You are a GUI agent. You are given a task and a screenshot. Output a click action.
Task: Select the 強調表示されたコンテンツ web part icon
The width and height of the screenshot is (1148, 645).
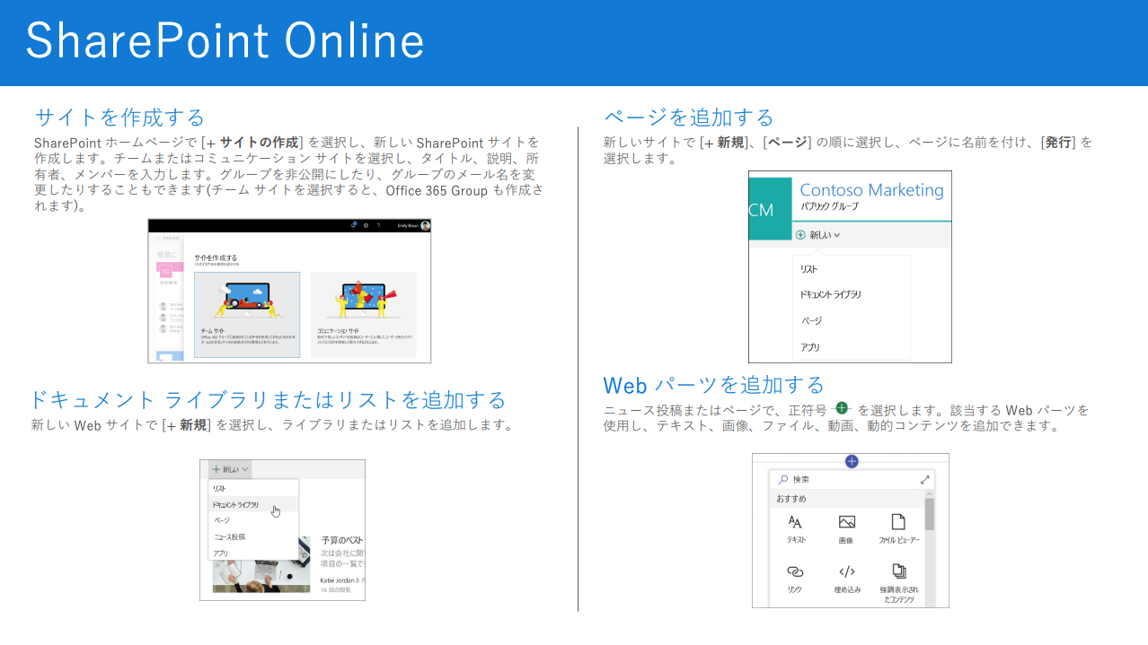pos(897,571)
